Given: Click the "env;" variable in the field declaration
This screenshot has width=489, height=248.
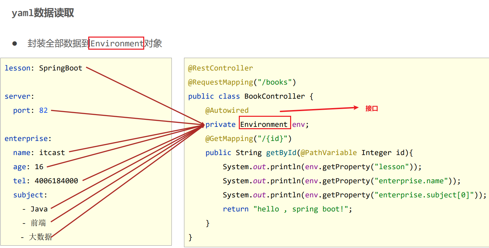Looking at the screenshot, I should pyautogui.click(x=301, y=125).
